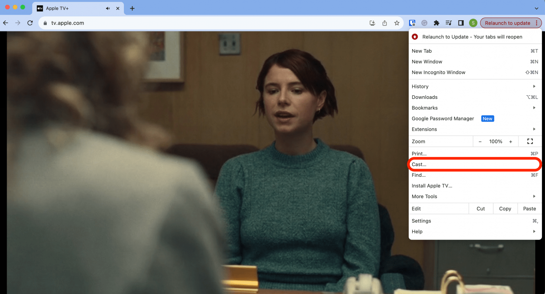This screenshot has height=294, width=545.
Task: Click the Grammarly extension icon
Action: [x=424, y=23]
